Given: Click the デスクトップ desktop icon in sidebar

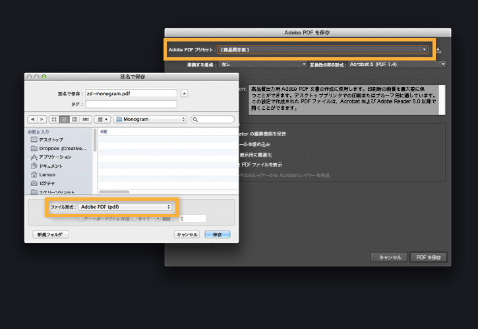Looking at the screenshot, I should pos(34,139).
